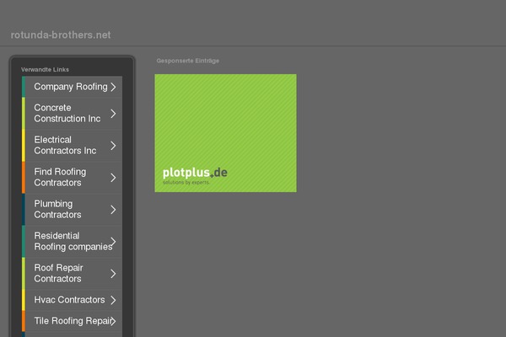Click chevron arrow beside Plumbing Contractors
The height and width of the screenshot is (337, 506).
click(x=113, y=210)
